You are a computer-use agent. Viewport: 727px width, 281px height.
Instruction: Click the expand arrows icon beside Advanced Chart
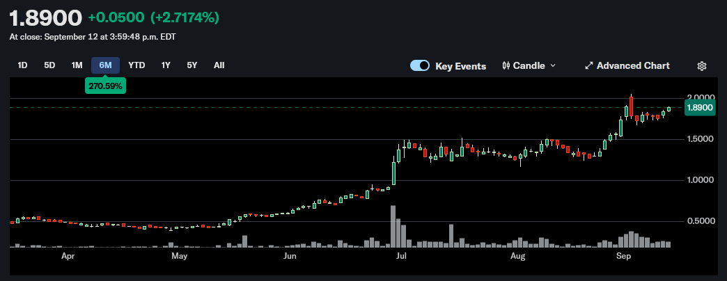[589, 66]
